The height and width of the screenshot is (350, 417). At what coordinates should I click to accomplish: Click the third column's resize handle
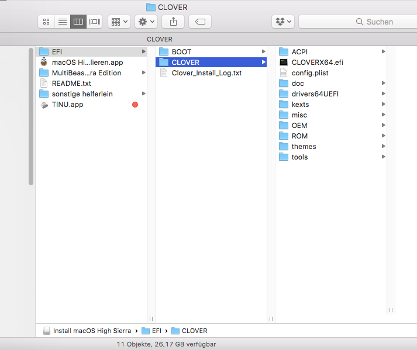point(391,310)
